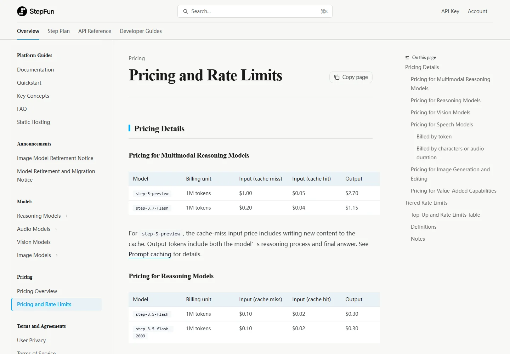Select Pricing and Rate Limits sidebar item
Screen dimensions: 510x354
click(x=57, y=304)
